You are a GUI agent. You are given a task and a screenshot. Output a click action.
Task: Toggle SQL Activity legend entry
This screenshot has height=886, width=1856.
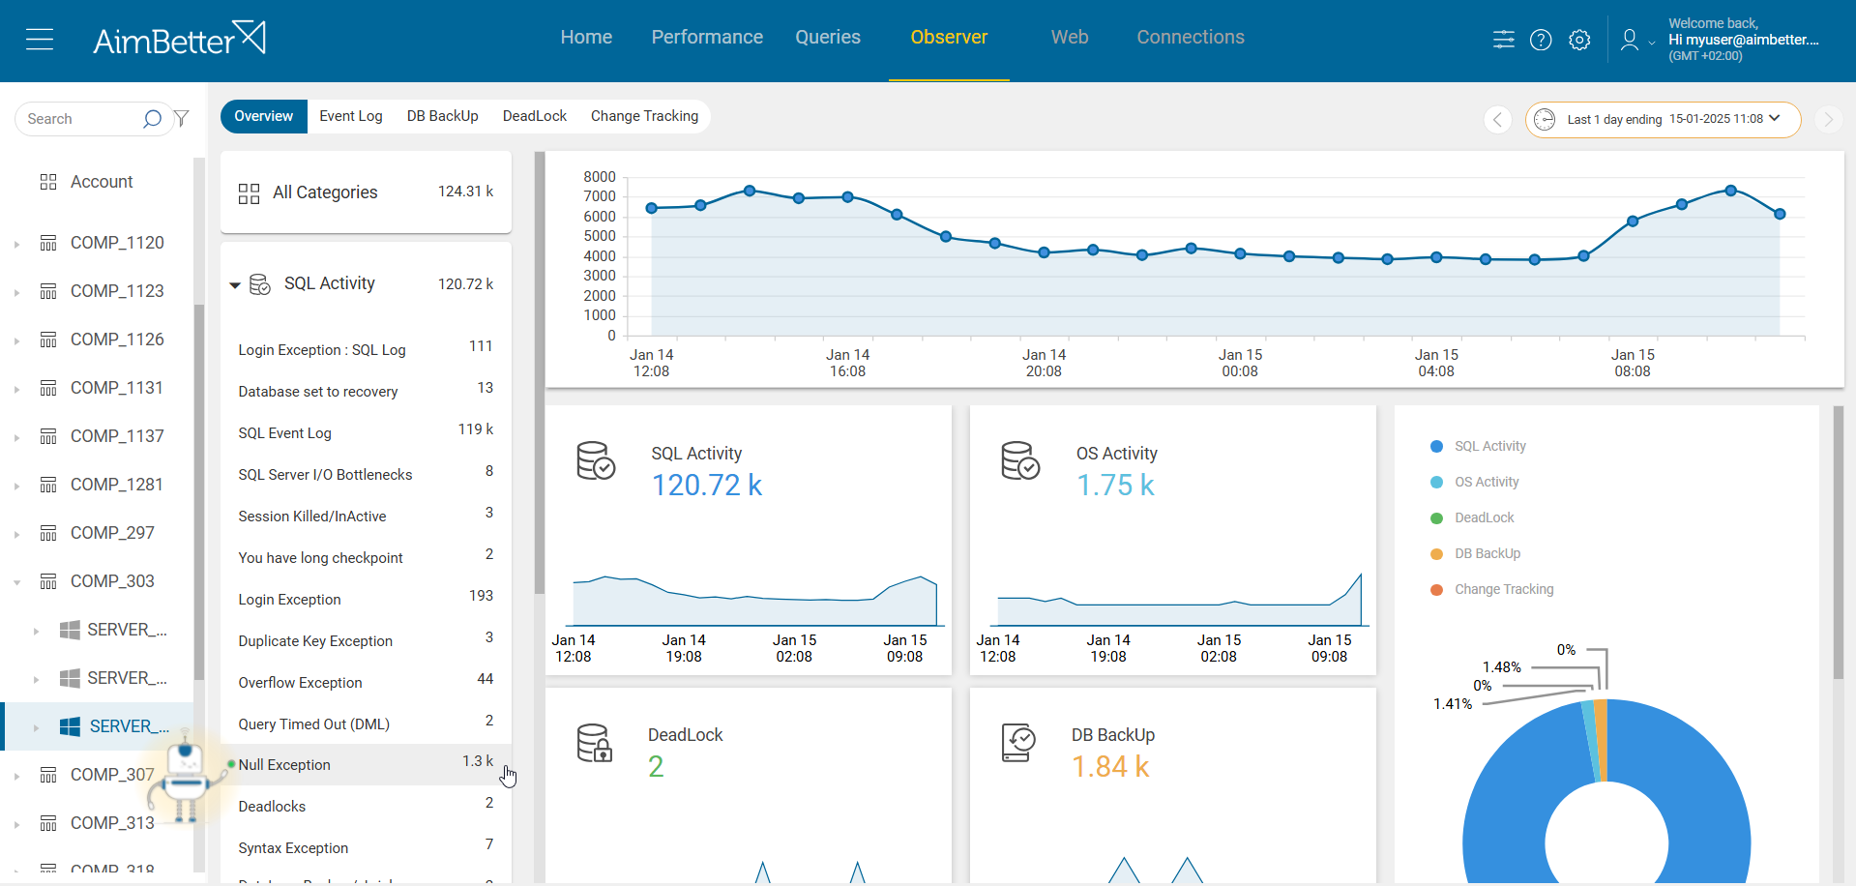pos(1478,446)
